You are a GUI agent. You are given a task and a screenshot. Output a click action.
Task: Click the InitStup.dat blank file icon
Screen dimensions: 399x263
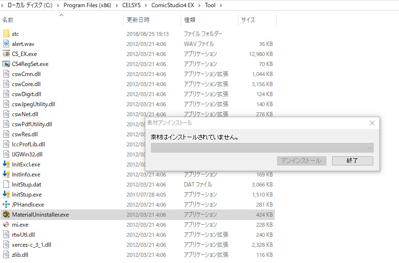coord(6,184)
